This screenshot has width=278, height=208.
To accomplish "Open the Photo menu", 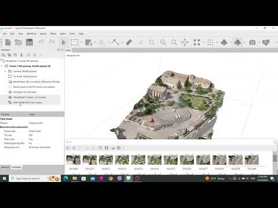I will [x=53, y=34].
